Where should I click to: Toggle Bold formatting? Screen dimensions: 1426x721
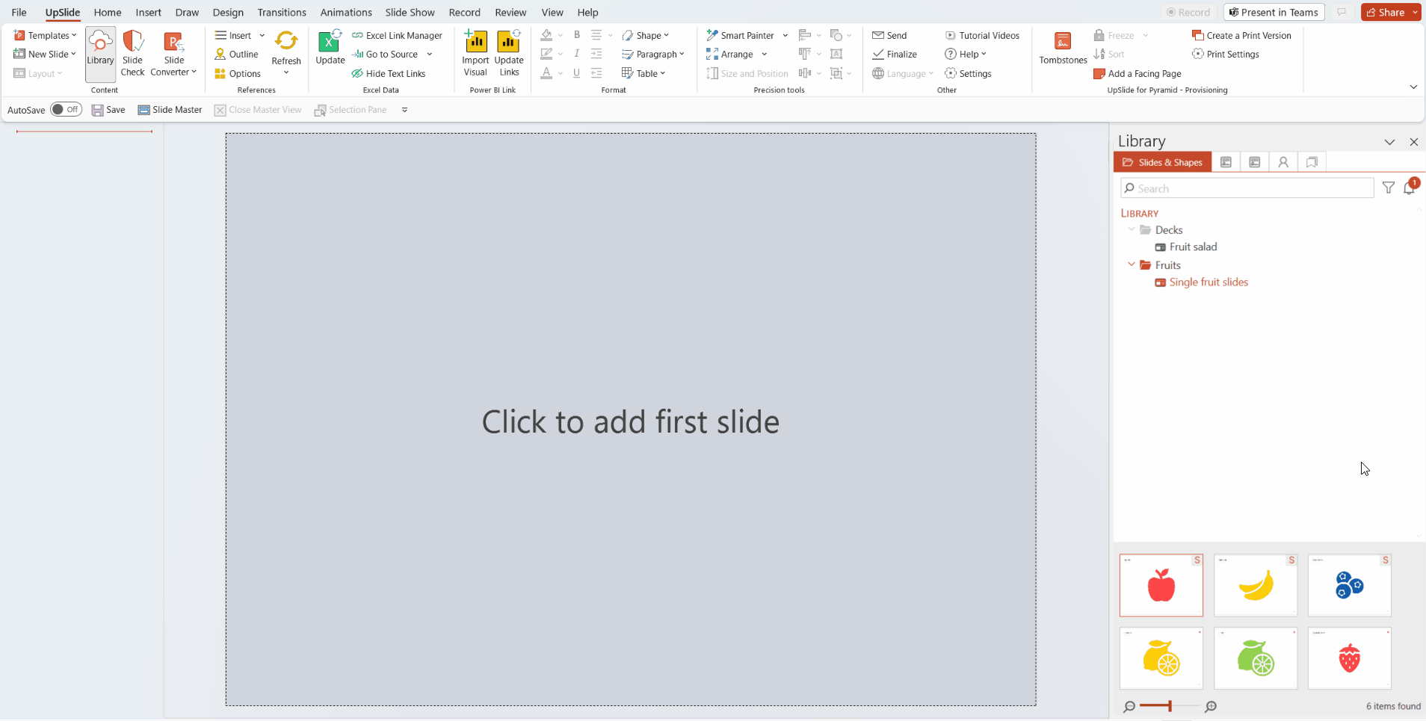click(577, 35)
